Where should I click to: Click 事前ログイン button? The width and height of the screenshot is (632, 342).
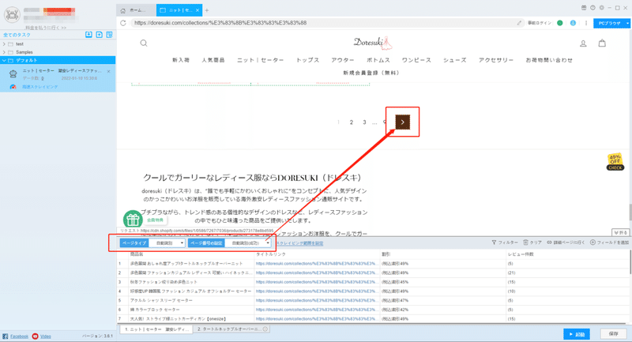540,23
